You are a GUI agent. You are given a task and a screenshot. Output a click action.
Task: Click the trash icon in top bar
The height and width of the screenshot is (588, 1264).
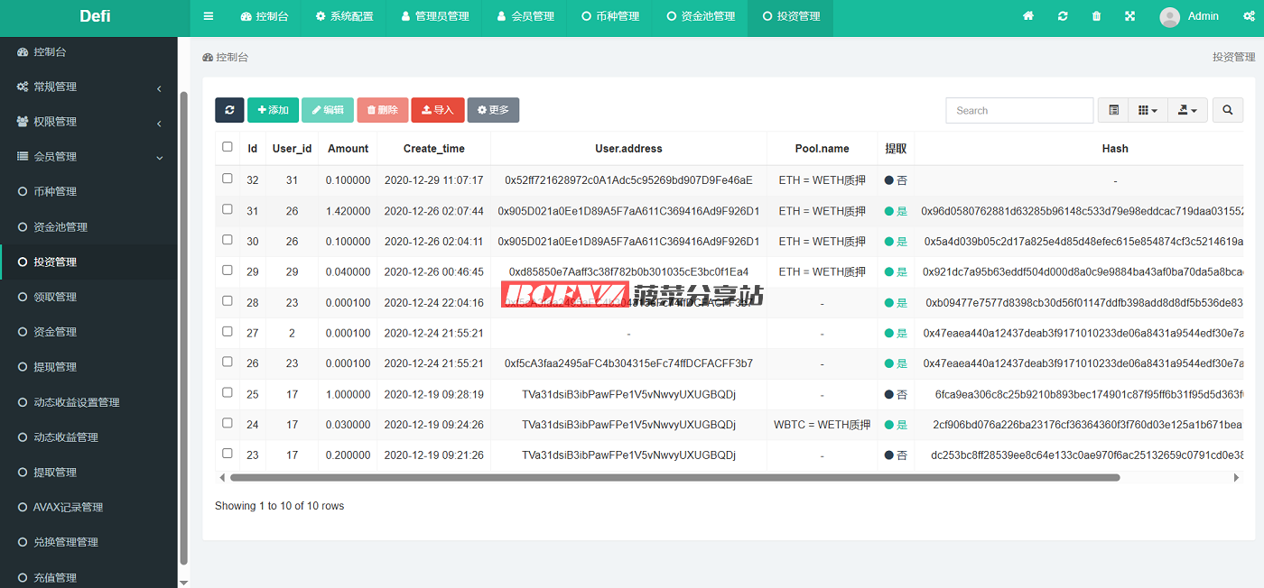point(1096,16)
